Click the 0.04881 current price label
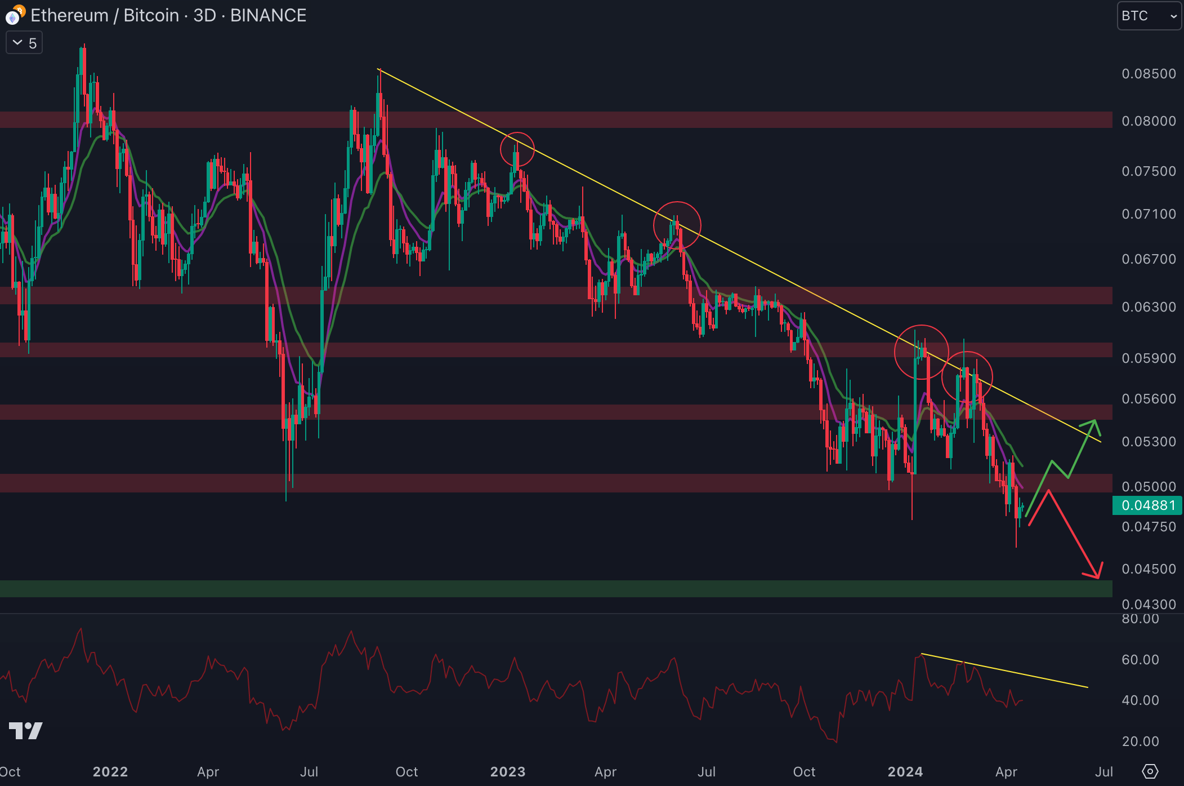Screen dimensions: 1184x786 1147,505
